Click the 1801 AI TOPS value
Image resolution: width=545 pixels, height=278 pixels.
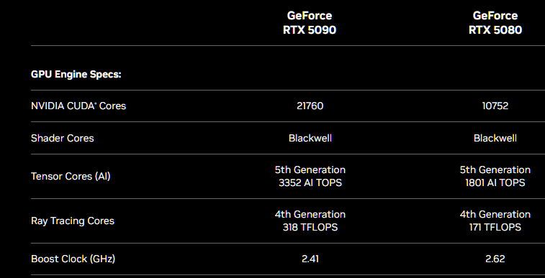point(495,182)
